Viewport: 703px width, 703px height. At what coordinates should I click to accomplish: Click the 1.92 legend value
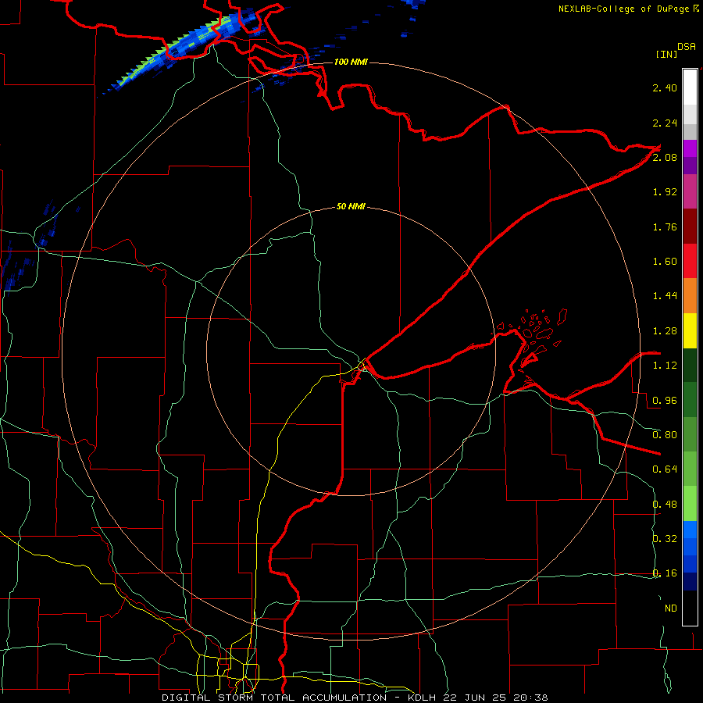click(665, 192)
